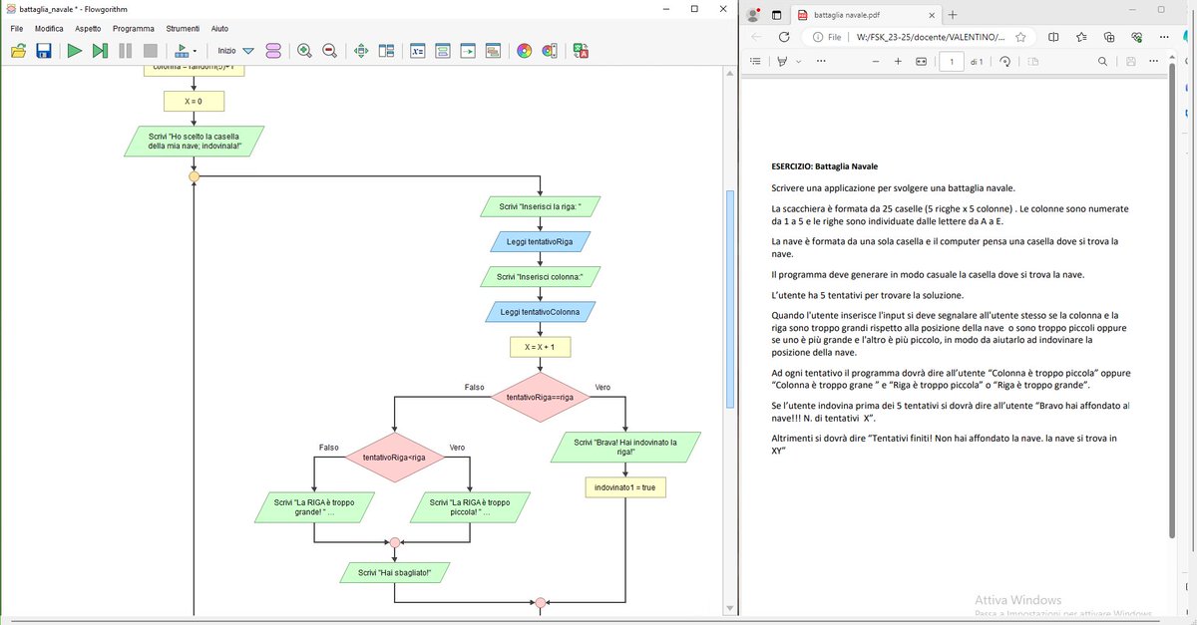Zoom in on the flowchart
Screen dimensions: 1197x625
coord(304,51)
